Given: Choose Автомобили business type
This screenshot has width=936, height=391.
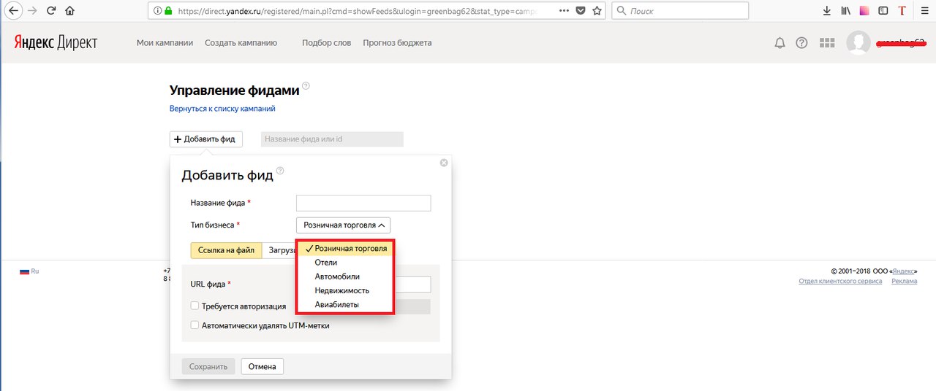Looking at the screenshot, I should 345,276.
